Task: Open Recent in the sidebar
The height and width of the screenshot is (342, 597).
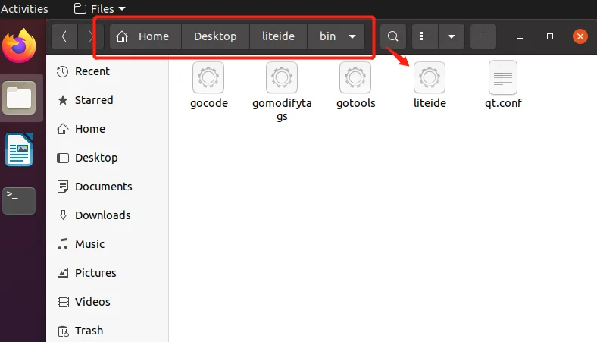Action: pyautogui.click(x=108, y=71)
